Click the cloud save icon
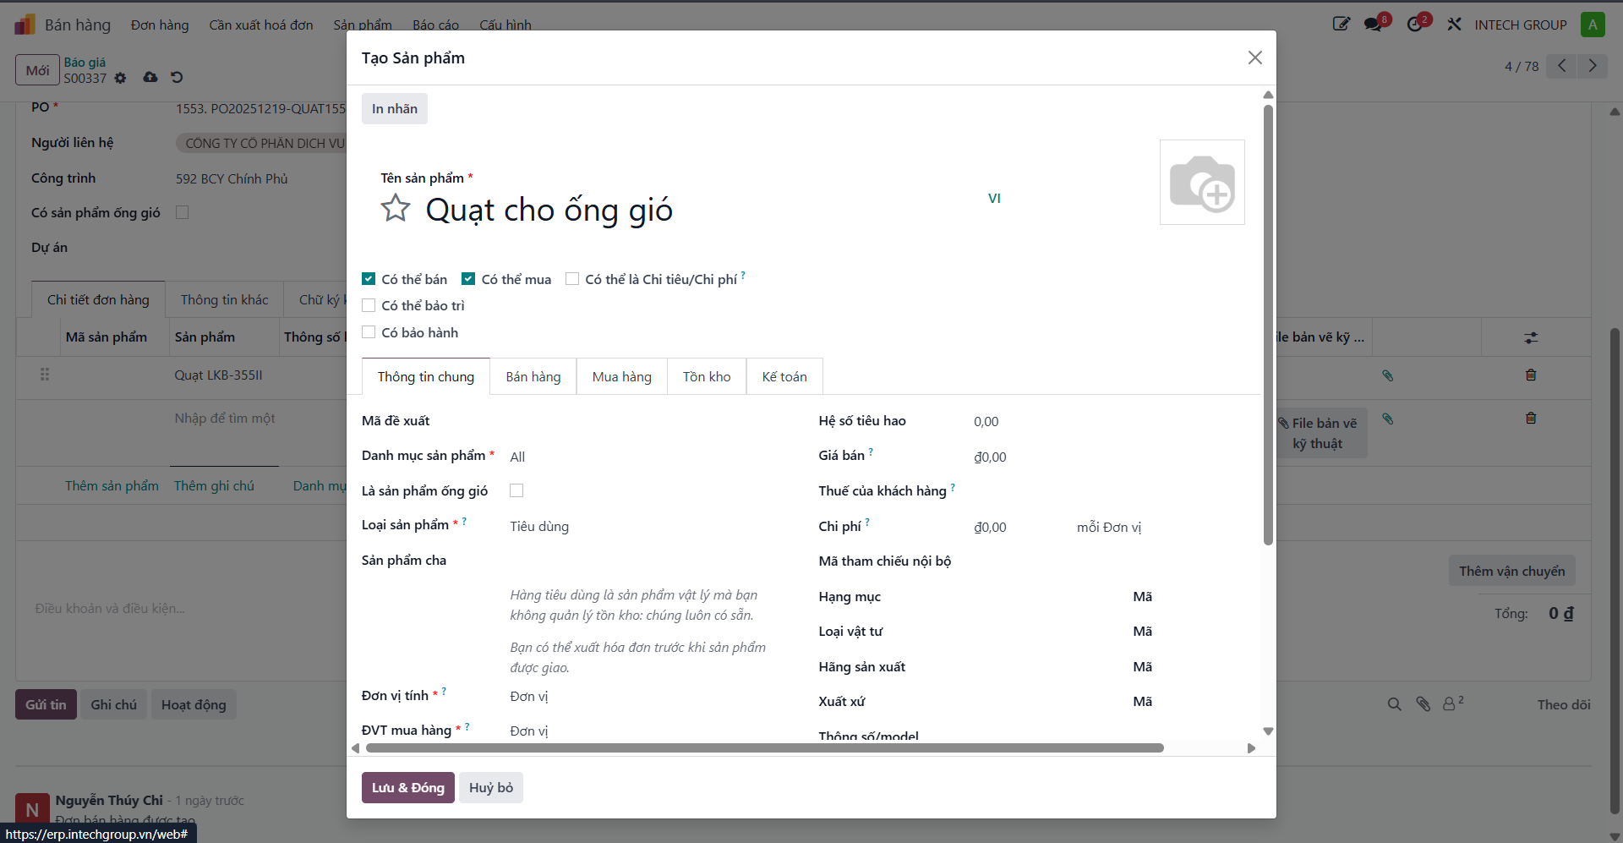The height and width of the screenshot is (843, 1623). pos(150,77)
